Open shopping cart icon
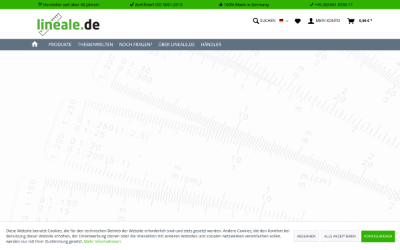The width and height of the screenshot is (400, 250). (351, 21)
